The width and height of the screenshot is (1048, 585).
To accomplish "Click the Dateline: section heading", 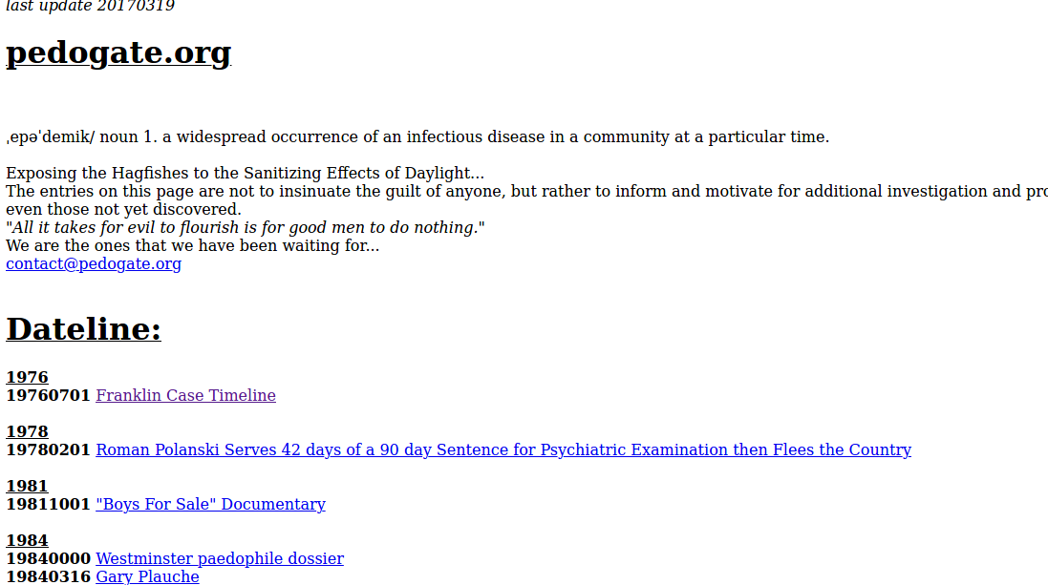I will (83, 329).
